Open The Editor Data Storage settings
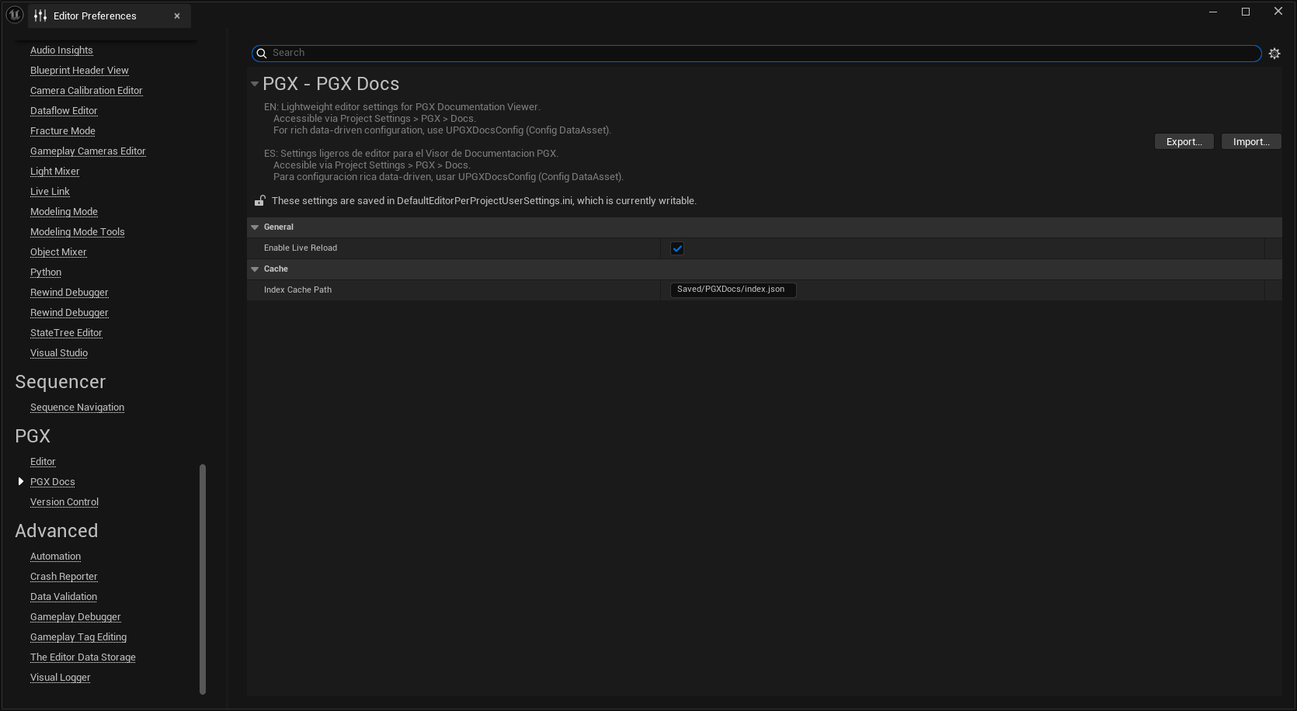This screenshot has width=1297, height=711. point(83,657)
